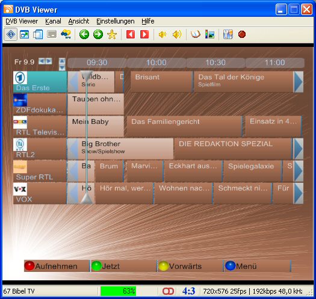Select the 11:00 time header
Screen dimensions: 316x299
pos(274,63)
